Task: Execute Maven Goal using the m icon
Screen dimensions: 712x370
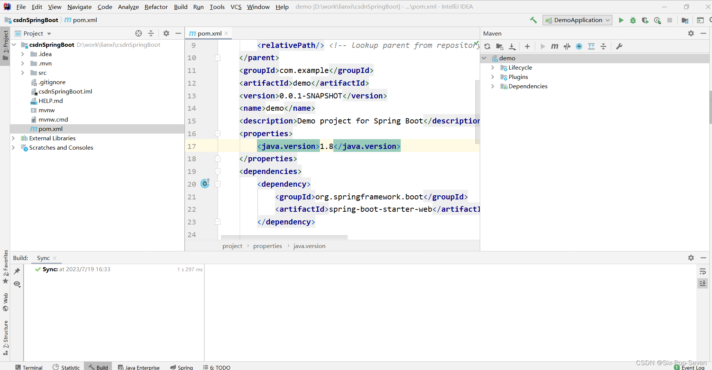Action: [555, 46]
